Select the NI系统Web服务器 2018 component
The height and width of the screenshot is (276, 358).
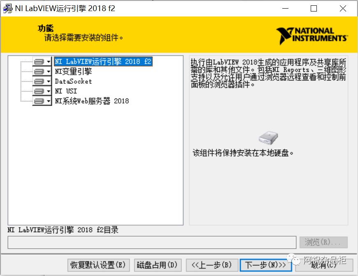pos(92,101)
